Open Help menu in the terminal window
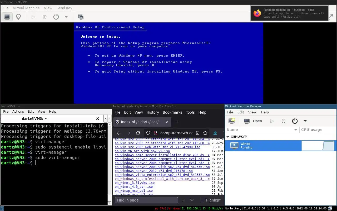Image resolution: width=337 pixels, height=211 pixels. (x=53, y=112)
